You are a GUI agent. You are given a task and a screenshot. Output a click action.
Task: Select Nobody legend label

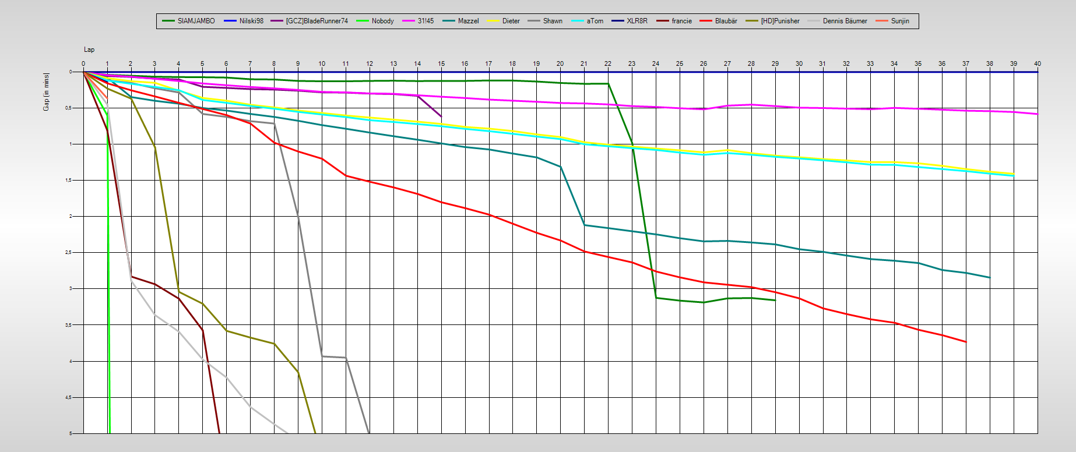point(383,21)
